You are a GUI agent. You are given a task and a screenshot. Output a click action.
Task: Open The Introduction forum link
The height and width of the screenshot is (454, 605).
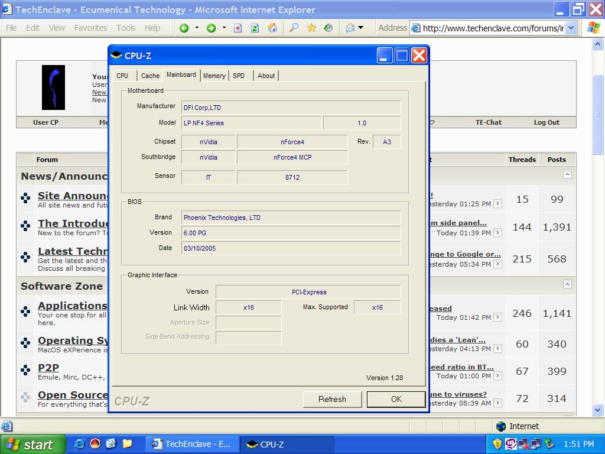[x=73, y=223]
